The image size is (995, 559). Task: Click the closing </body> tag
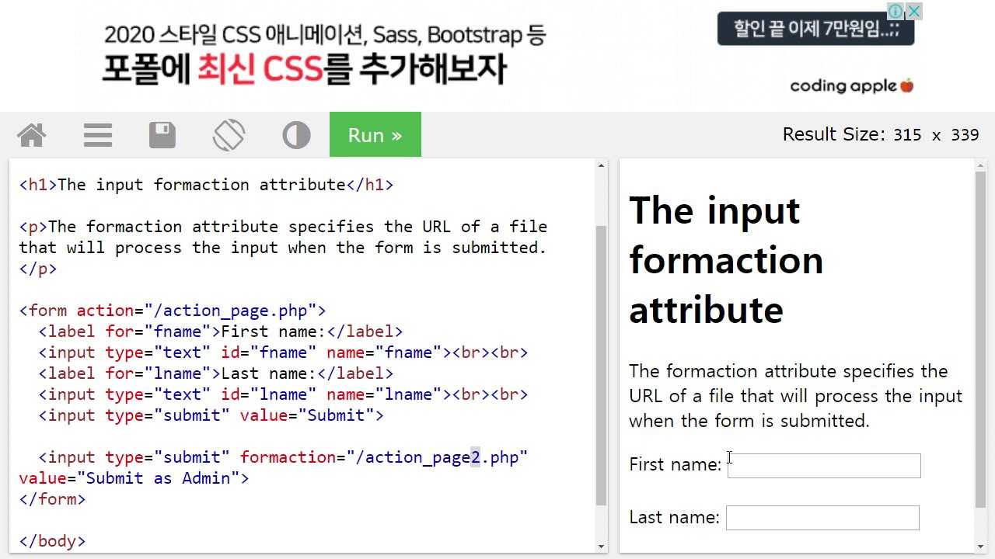(x=52, y=541)
